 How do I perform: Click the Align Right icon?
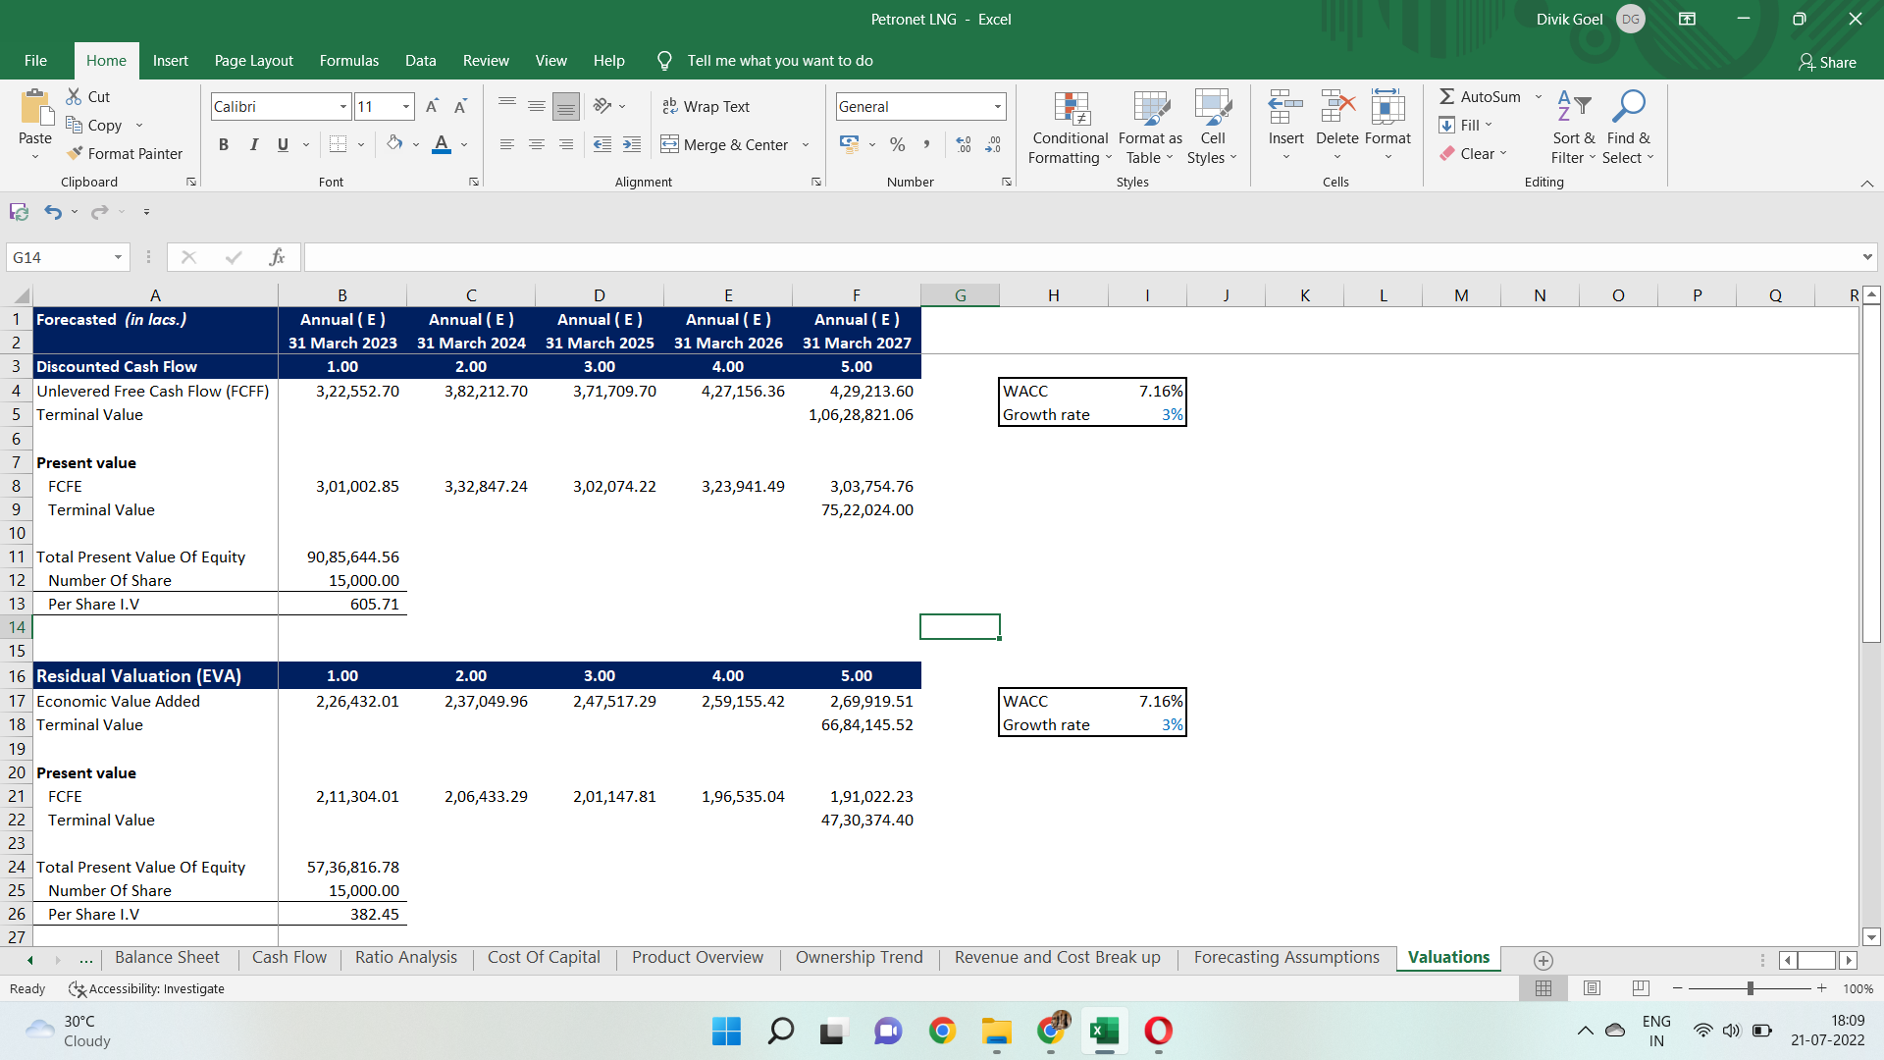(x=566, y=144)
